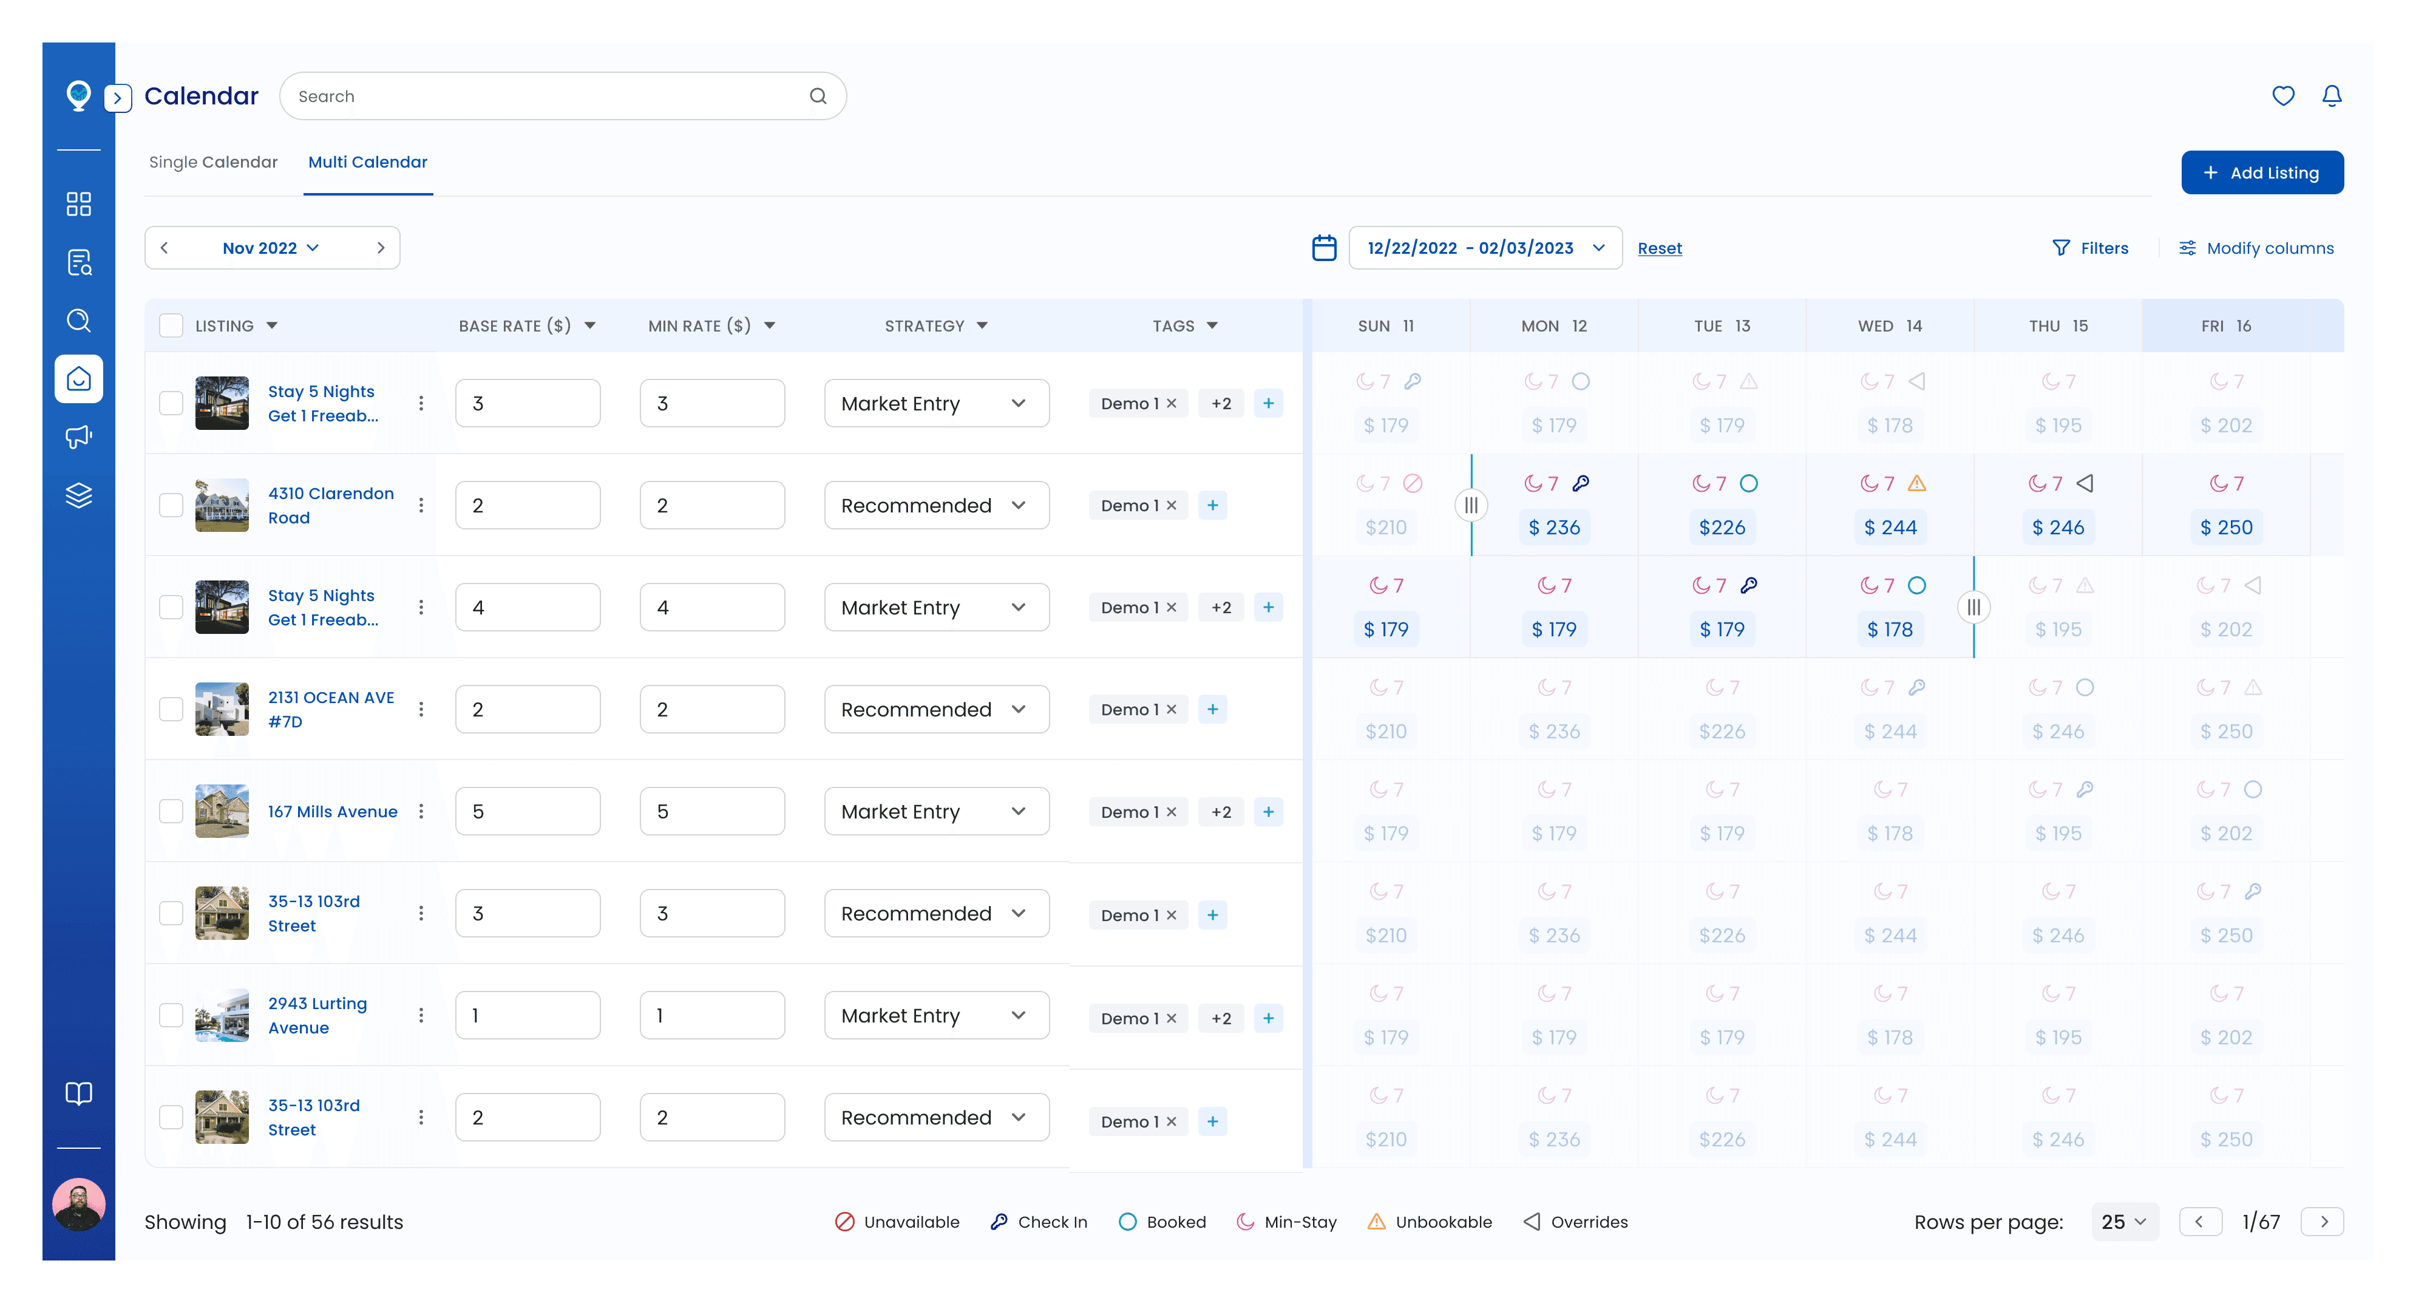The image size is (2416, 1303).
Task: Select the reports document-search icon in sidebar
Action: pyautogui.click(x=79, y=263)
